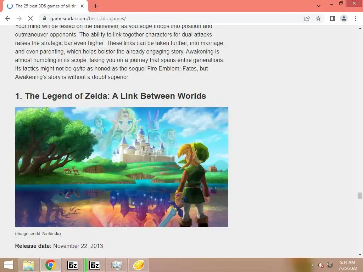Click 'November 22, 2013' date text
The width and height of the screenshot is (363, 272).
pyautogui.click(x=78, y=246)
